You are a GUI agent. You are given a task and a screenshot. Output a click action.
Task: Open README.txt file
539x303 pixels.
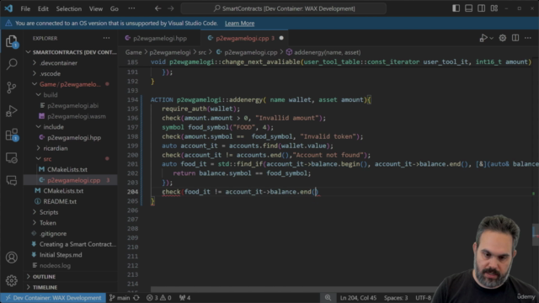click(x=60, y=201)
